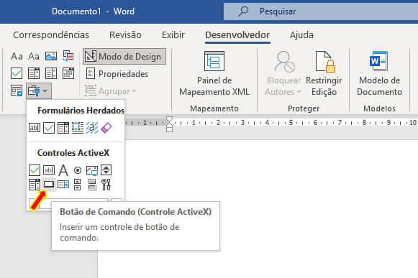Screen dimensions: 418x278
Task: Open Painel de Mapeamento XML
Action: coord(214,74)
